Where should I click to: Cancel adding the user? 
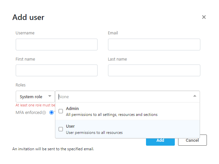[x=192, y=140]
